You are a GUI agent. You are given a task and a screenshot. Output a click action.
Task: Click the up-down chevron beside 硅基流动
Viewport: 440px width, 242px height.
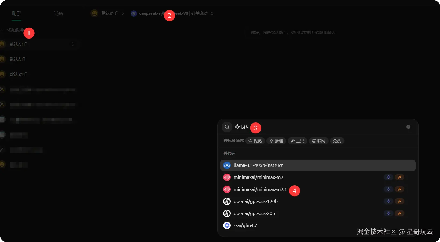click(x=212, y=13)
